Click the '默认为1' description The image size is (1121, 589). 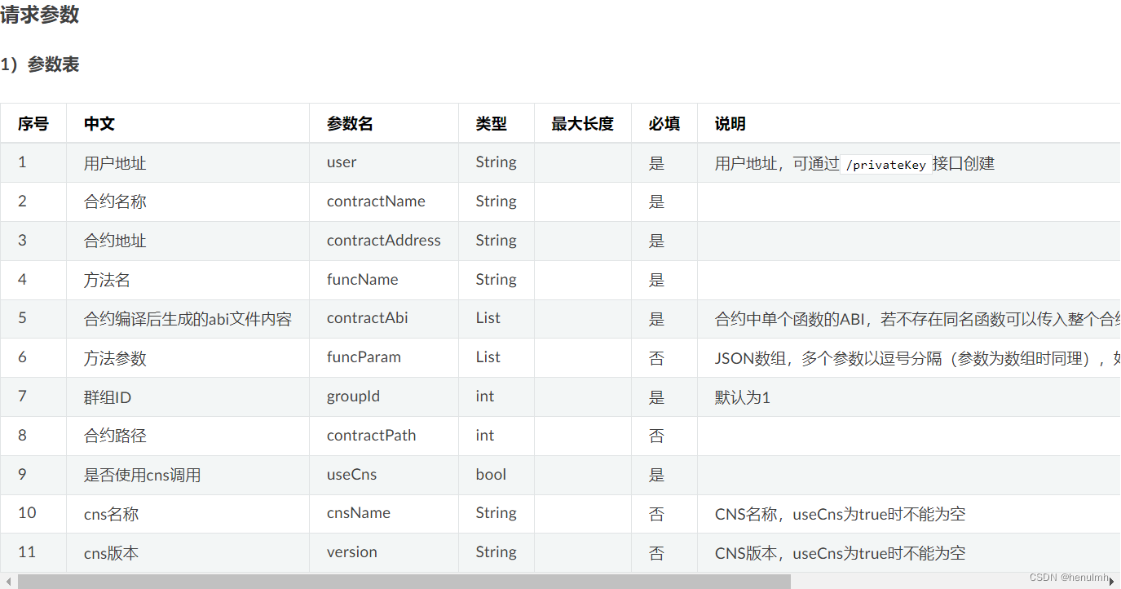click(x=743, y=397)
